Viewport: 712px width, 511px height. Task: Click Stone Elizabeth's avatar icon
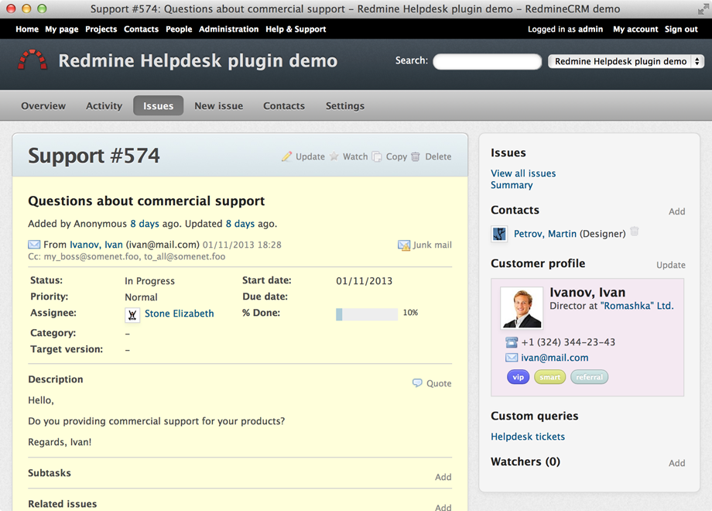[x=132, y=314]
